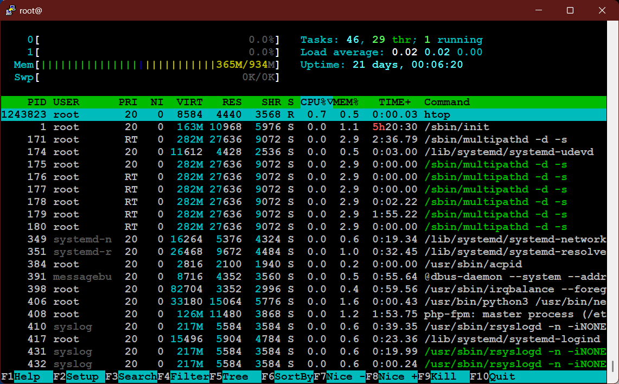Sort by the MEM% column header
The width and height of the screenshot is (619, 384).
pyautogui.click(x=346, y=102)
